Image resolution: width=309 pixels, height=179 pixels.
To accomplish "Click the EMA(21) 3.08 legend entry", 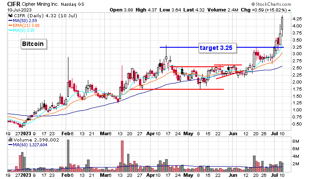I will tap(24, 26).
